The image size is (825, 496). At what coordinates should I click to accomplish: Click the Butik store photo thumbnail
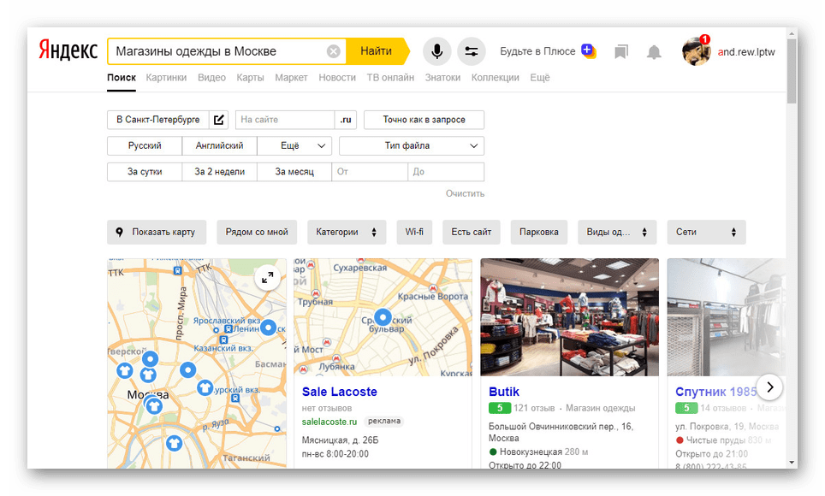(570, 317)
